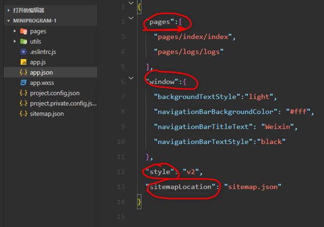Click the "sitemapLocation" key in editor
324x227 pixels.
(180, 187)
